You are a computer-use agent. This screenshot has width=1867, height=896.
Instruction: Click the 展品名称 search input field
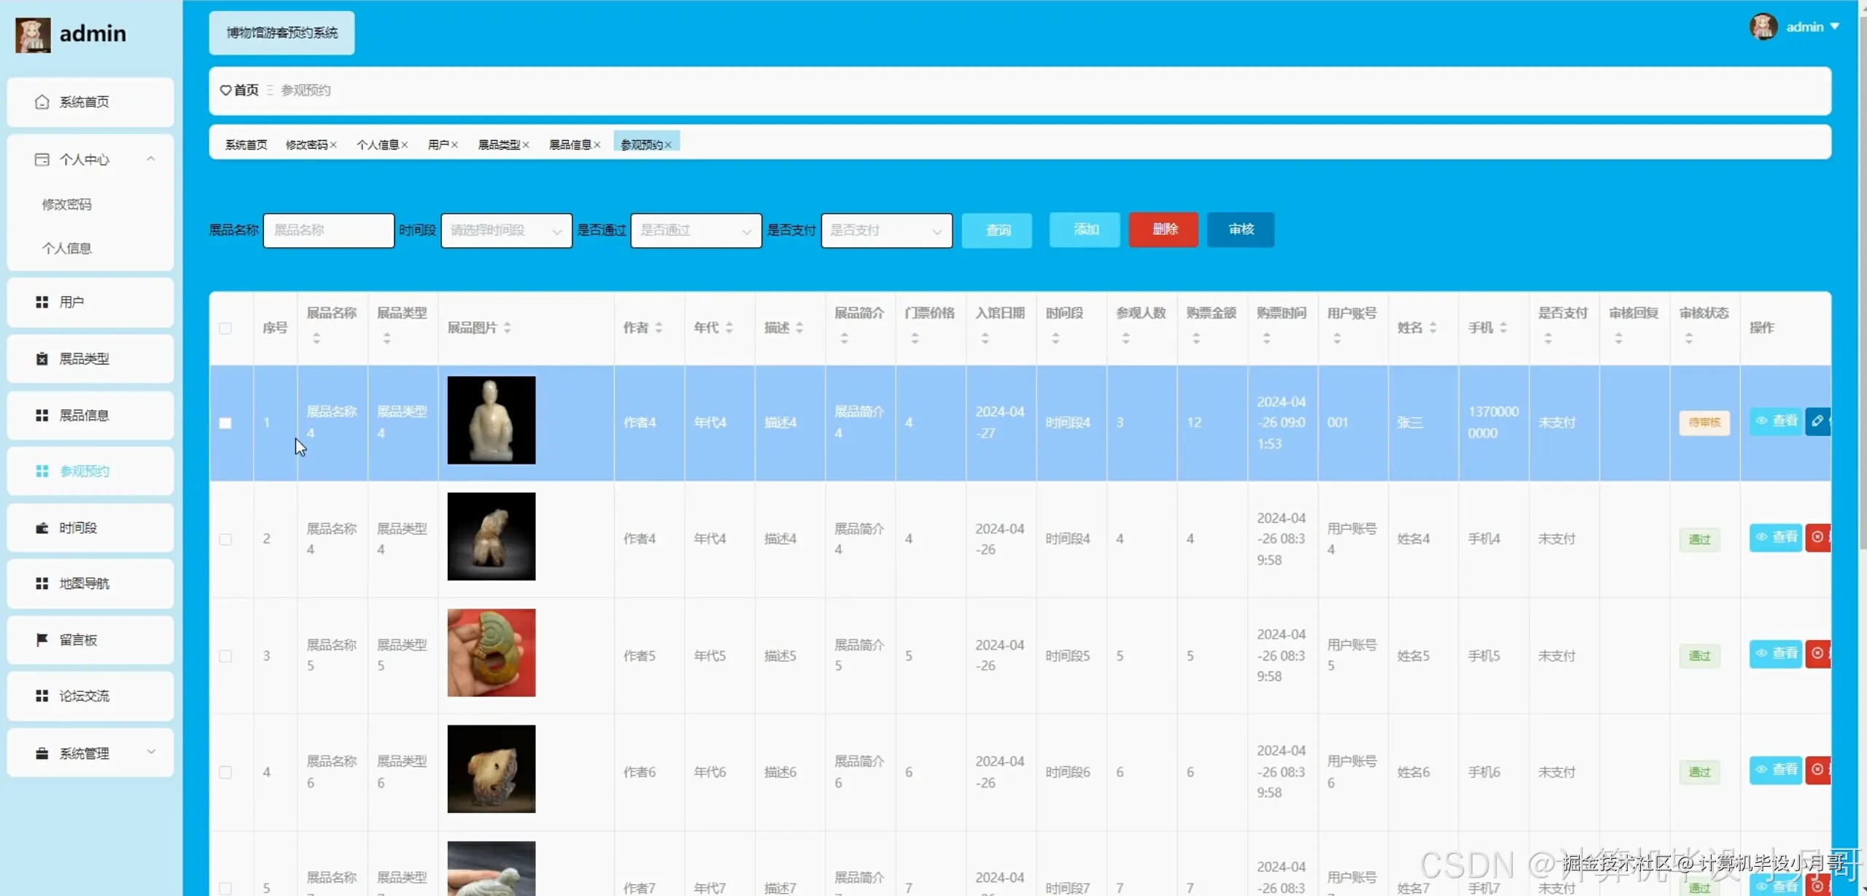point(328,230)
